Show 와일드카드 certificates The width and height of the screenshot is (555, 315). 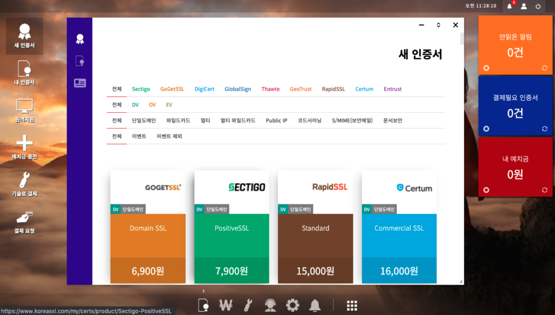pos(178,121)
